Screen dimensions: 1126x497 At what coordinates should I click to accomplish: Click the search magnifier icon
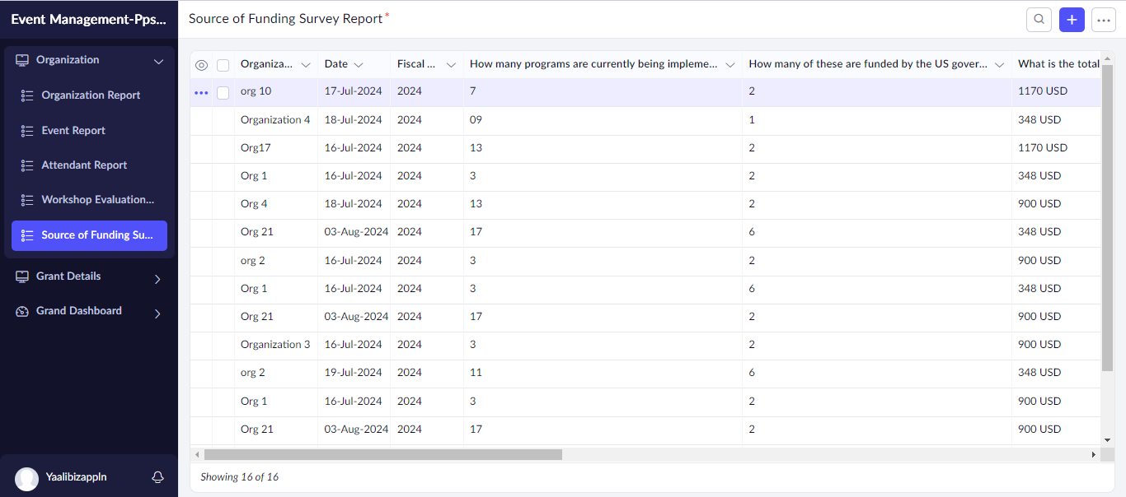[x=1039, y=20]
